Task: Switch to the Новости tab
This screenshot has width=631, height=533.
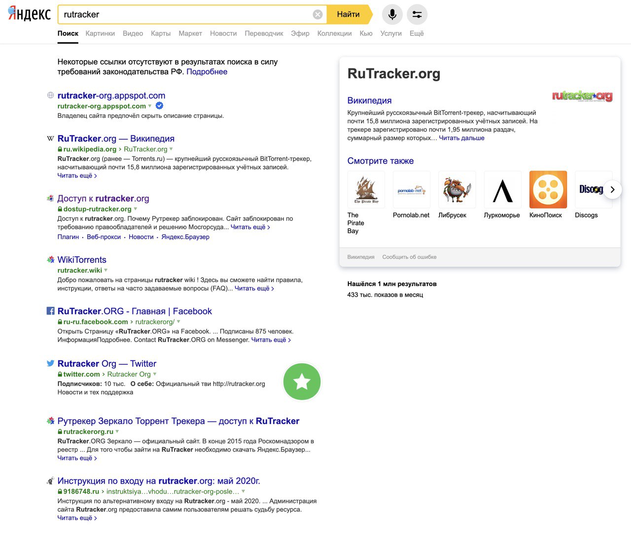Action: tap(223, 34)
